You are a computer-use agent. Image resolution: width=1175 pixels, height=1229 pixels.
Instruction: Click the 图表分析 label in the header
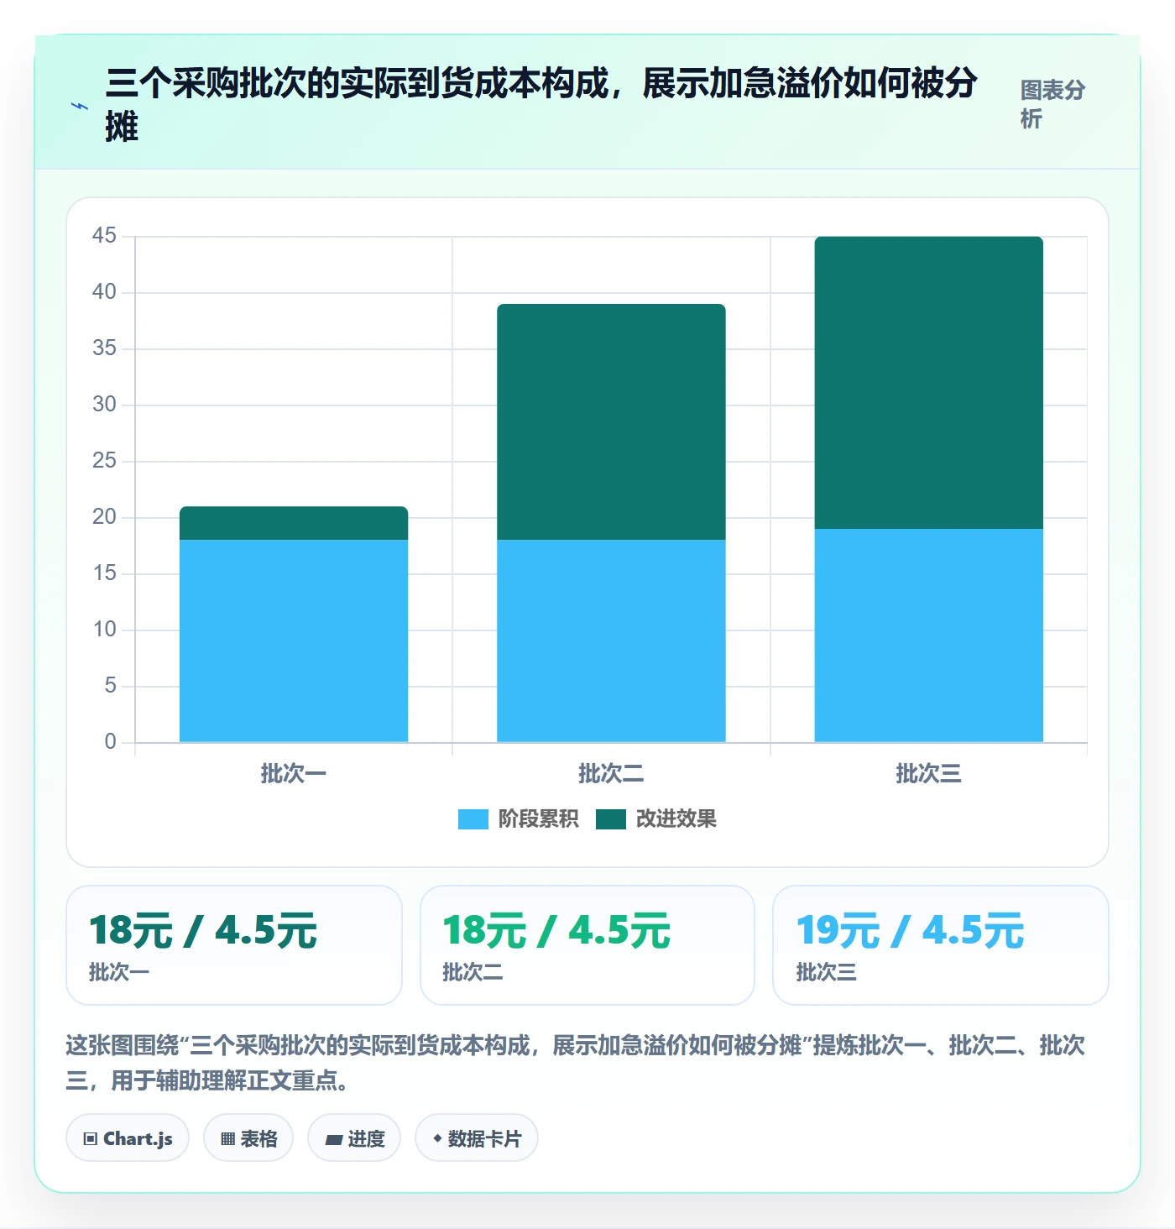[x=1052, y=104]
